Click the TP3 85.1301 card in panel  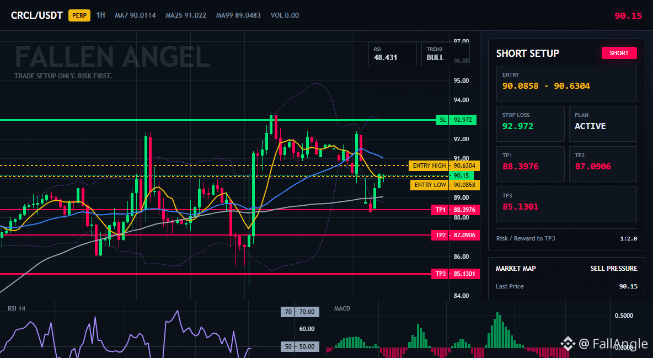pos(566,204)
